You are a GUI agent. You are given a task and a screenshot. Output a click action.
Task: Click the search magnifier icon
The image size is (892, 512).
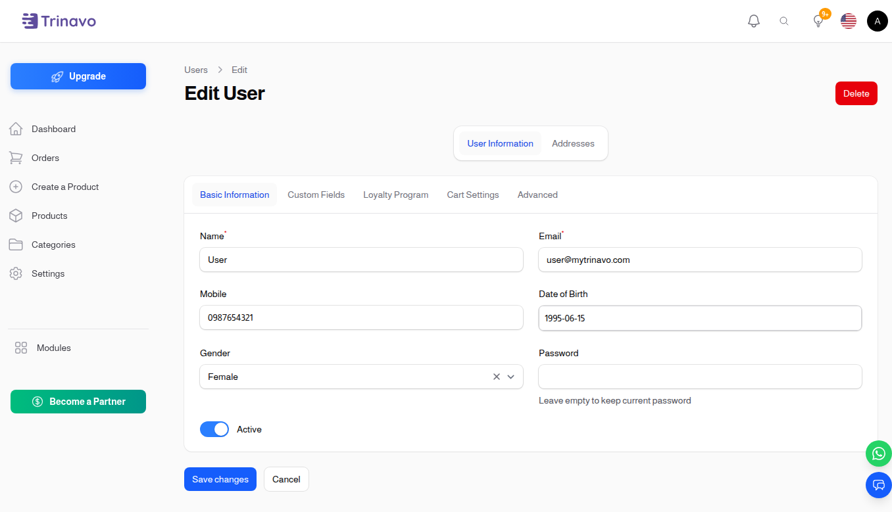click(x=784, y=21)
